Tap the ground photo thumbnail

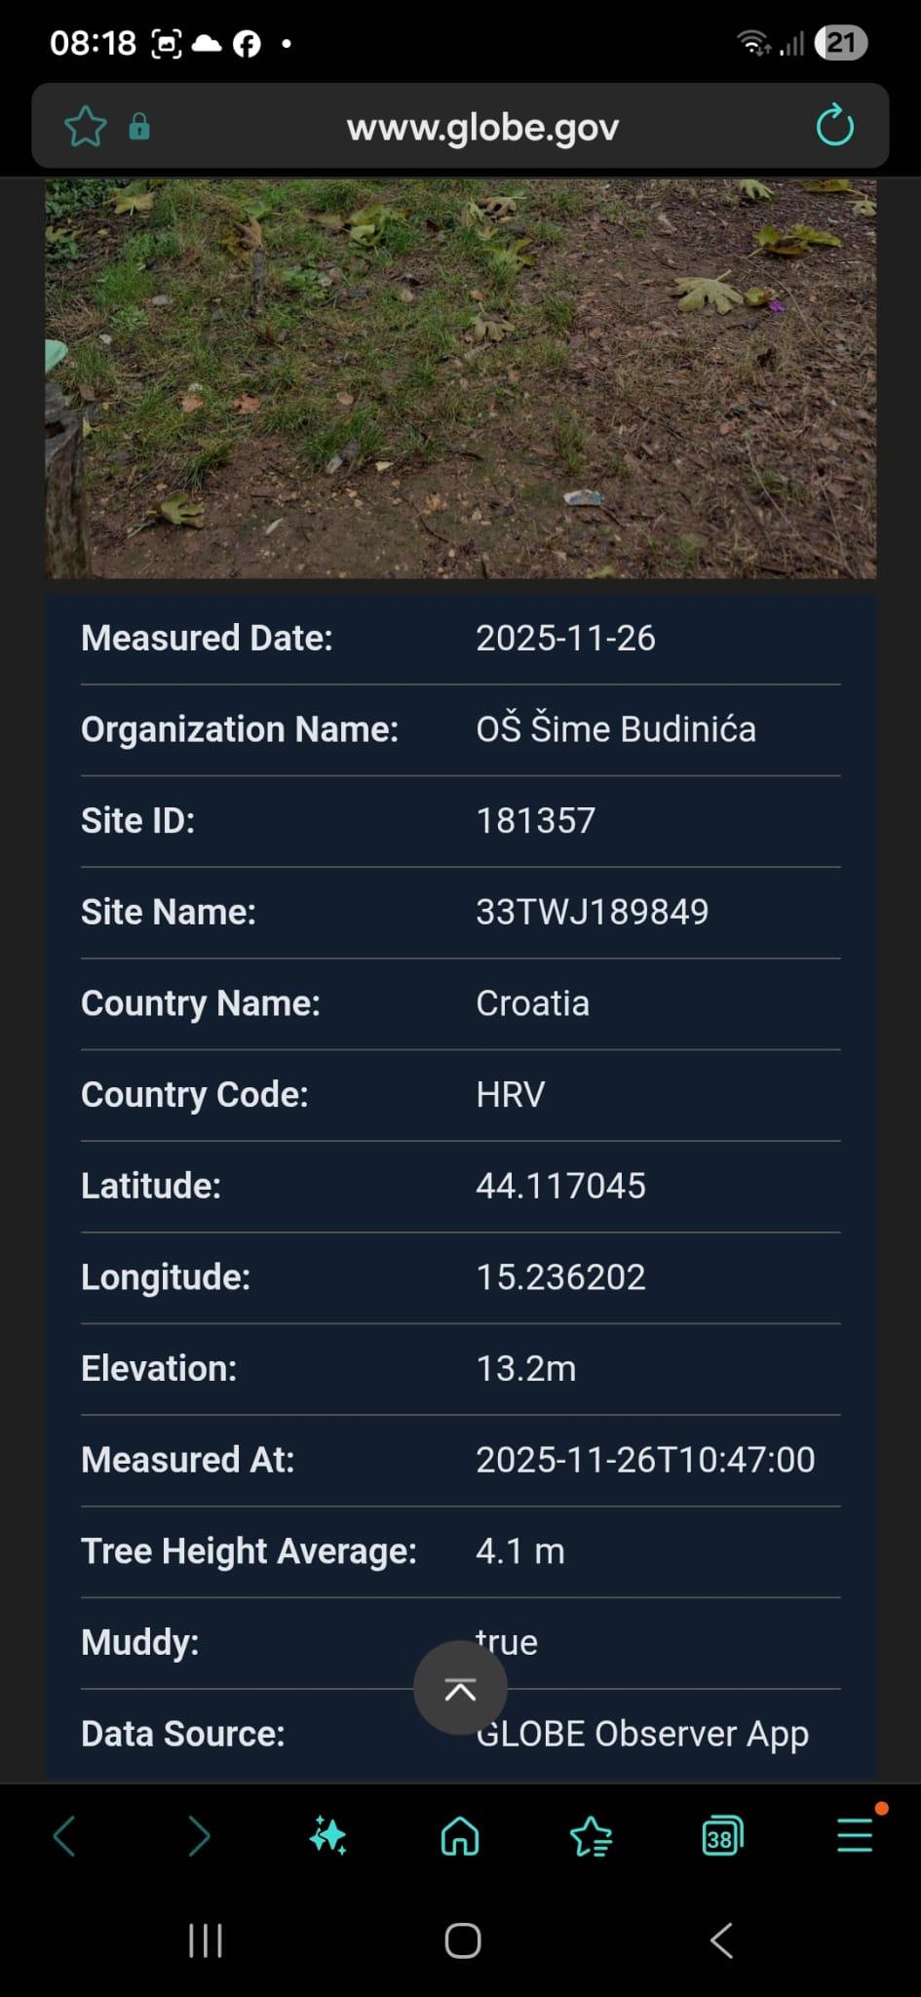460,378
